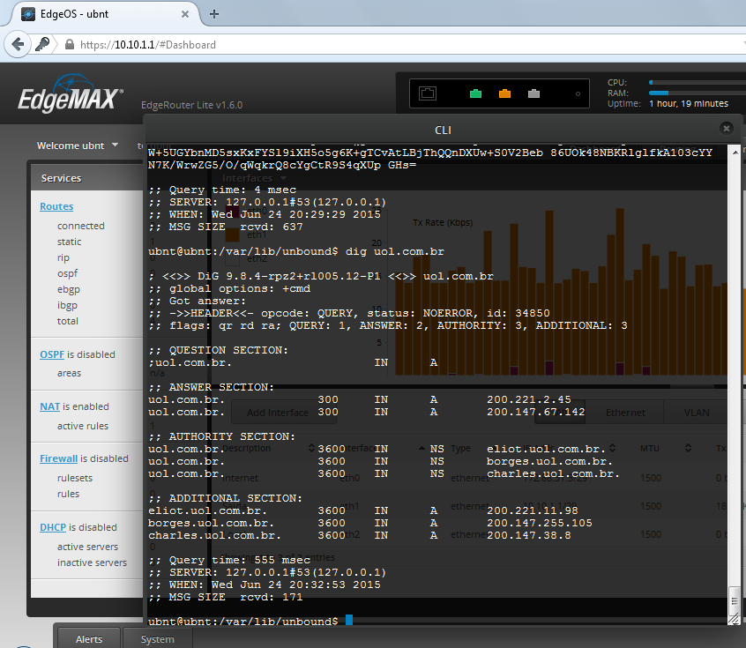Image resolution: width=746 pixels, height=648 pixels.
Task: Click the HTTPS padlock icon
Action: pyautogui.click(x=69, y=45)
